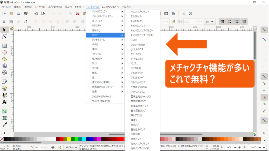Select the Star polygon tool
The image size is (269, 151).
pyautogui.click(x=4, y=59)
